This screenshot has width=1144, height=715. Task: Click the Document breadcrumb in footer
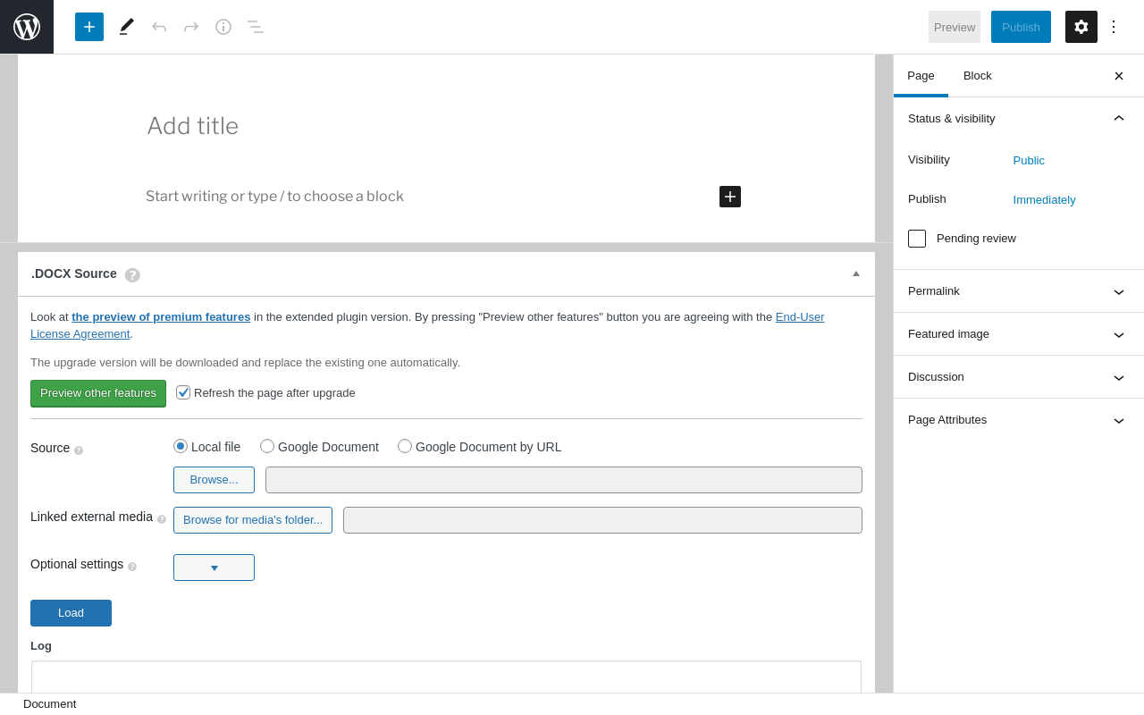click(x=50, y=704)
